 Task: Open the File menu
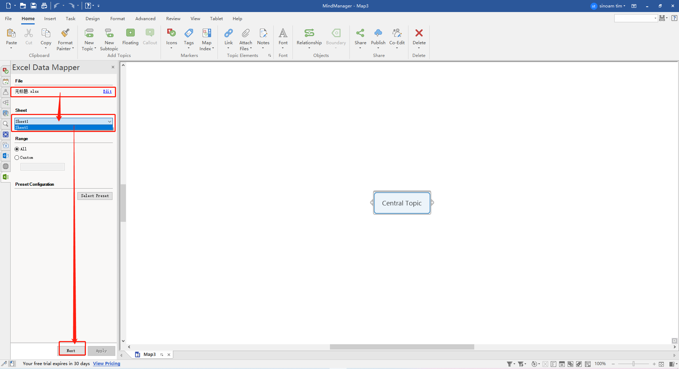pos(8,18)
